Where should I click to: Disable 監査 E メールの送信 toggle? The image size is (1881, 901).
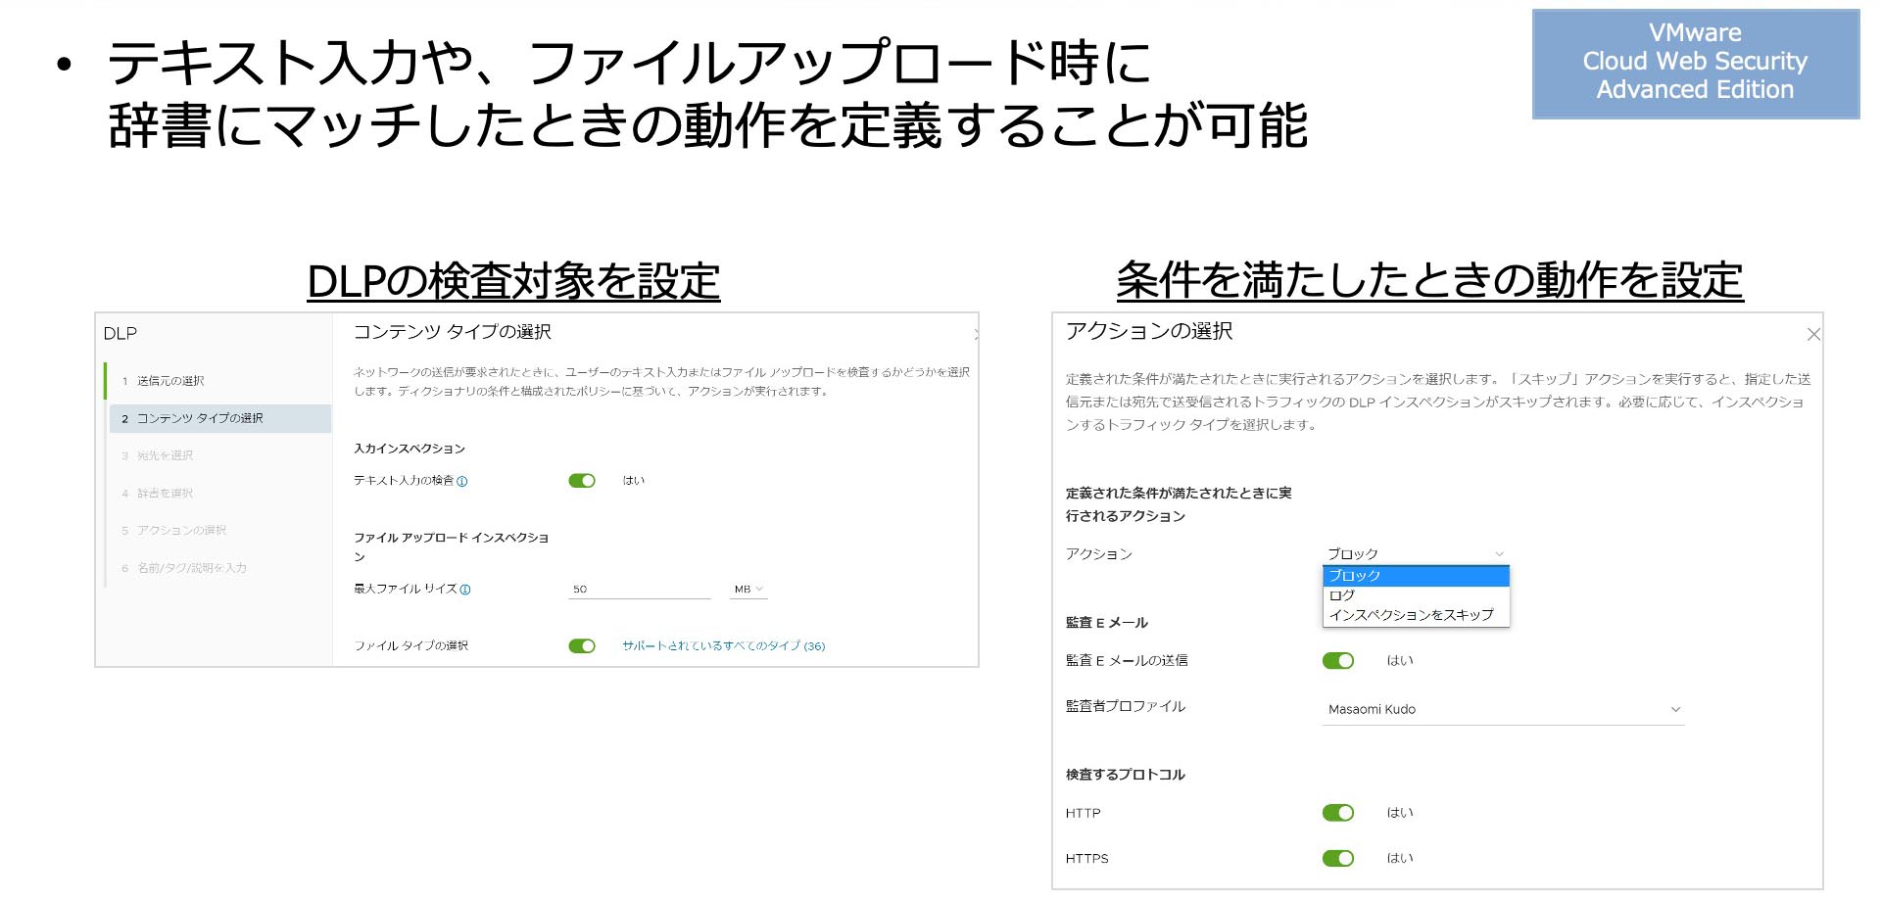(1339, 660)
